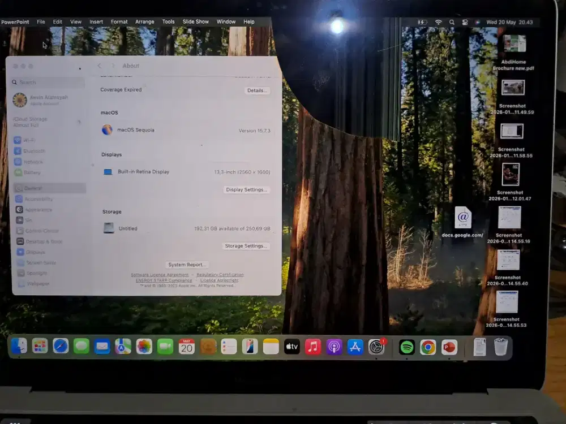Open Control Centre in menu bar

[465, 23]
